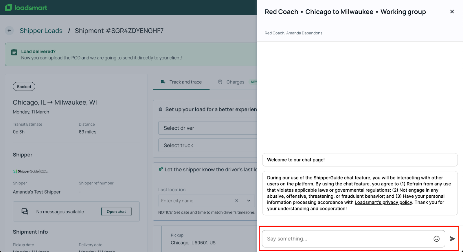Viewport: 463px width, 252px height.
Task: Click the POD clipboard icon in banner
Action: [14, 52]
